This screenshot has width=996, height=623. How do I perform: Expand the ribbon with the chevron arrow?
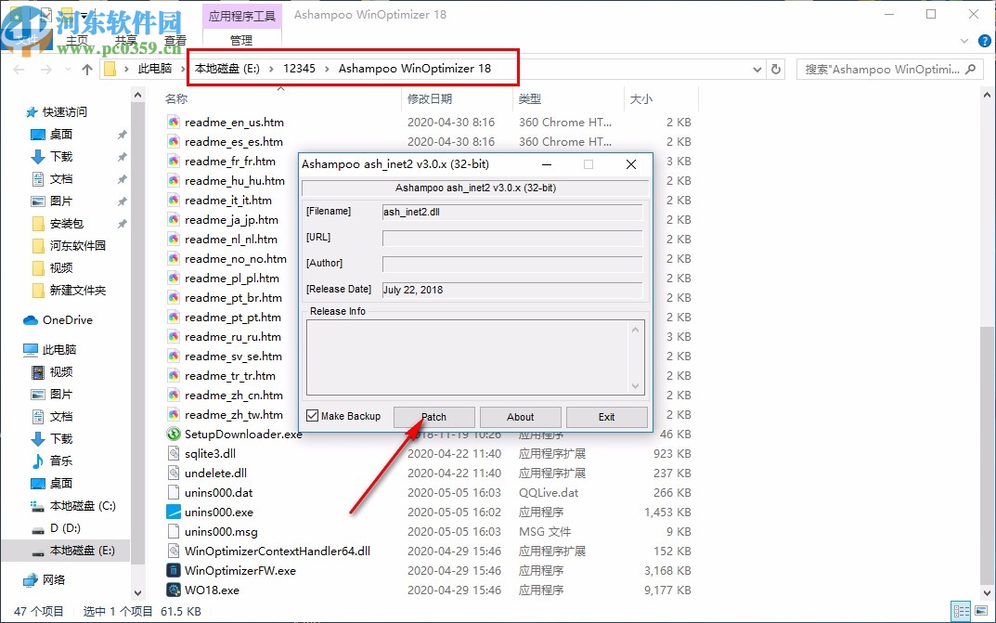pyautogui.click(x=964, y=41)
